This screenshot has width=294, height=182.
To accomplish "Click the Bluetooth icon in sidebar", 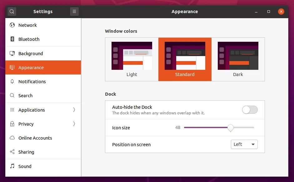I will tap(12, 39).
